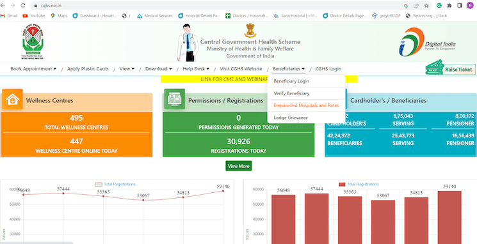
Task: Click the Permissions / Registrations monitor icon
Action: pyautogui.click(x=175, y=99)
